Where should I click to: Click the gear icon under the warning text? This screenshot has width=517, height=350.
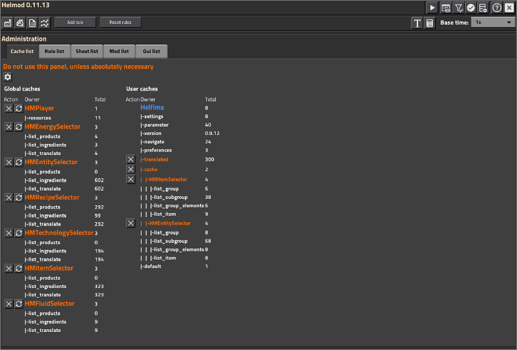[x=8, y=77]
